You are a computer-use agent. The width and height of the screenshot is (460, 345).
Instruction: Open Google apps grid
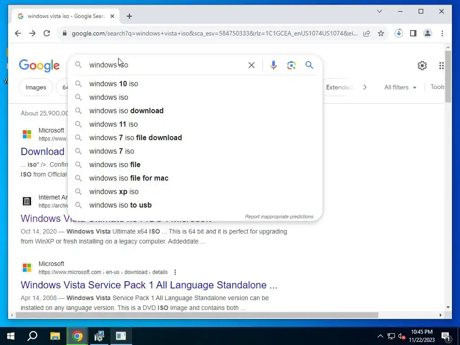[441, 66]
